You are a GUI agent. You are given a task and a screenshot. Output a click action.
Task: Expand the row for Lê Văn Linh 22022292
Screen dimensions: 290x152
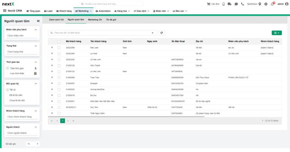tap(52, 59)
